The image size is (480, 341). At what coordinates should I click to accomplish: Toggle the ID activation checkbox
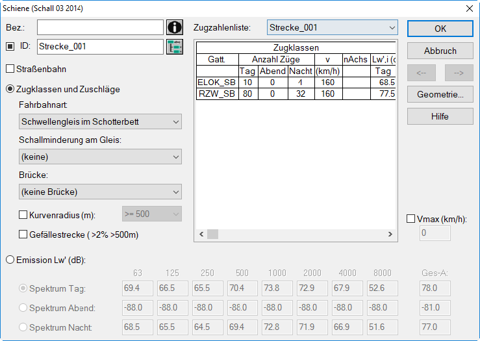[x=10, y=47]
